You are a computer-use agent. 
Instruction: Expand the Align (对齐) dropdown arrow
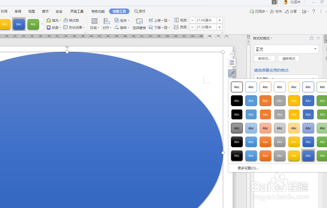[x=110, y=28]
